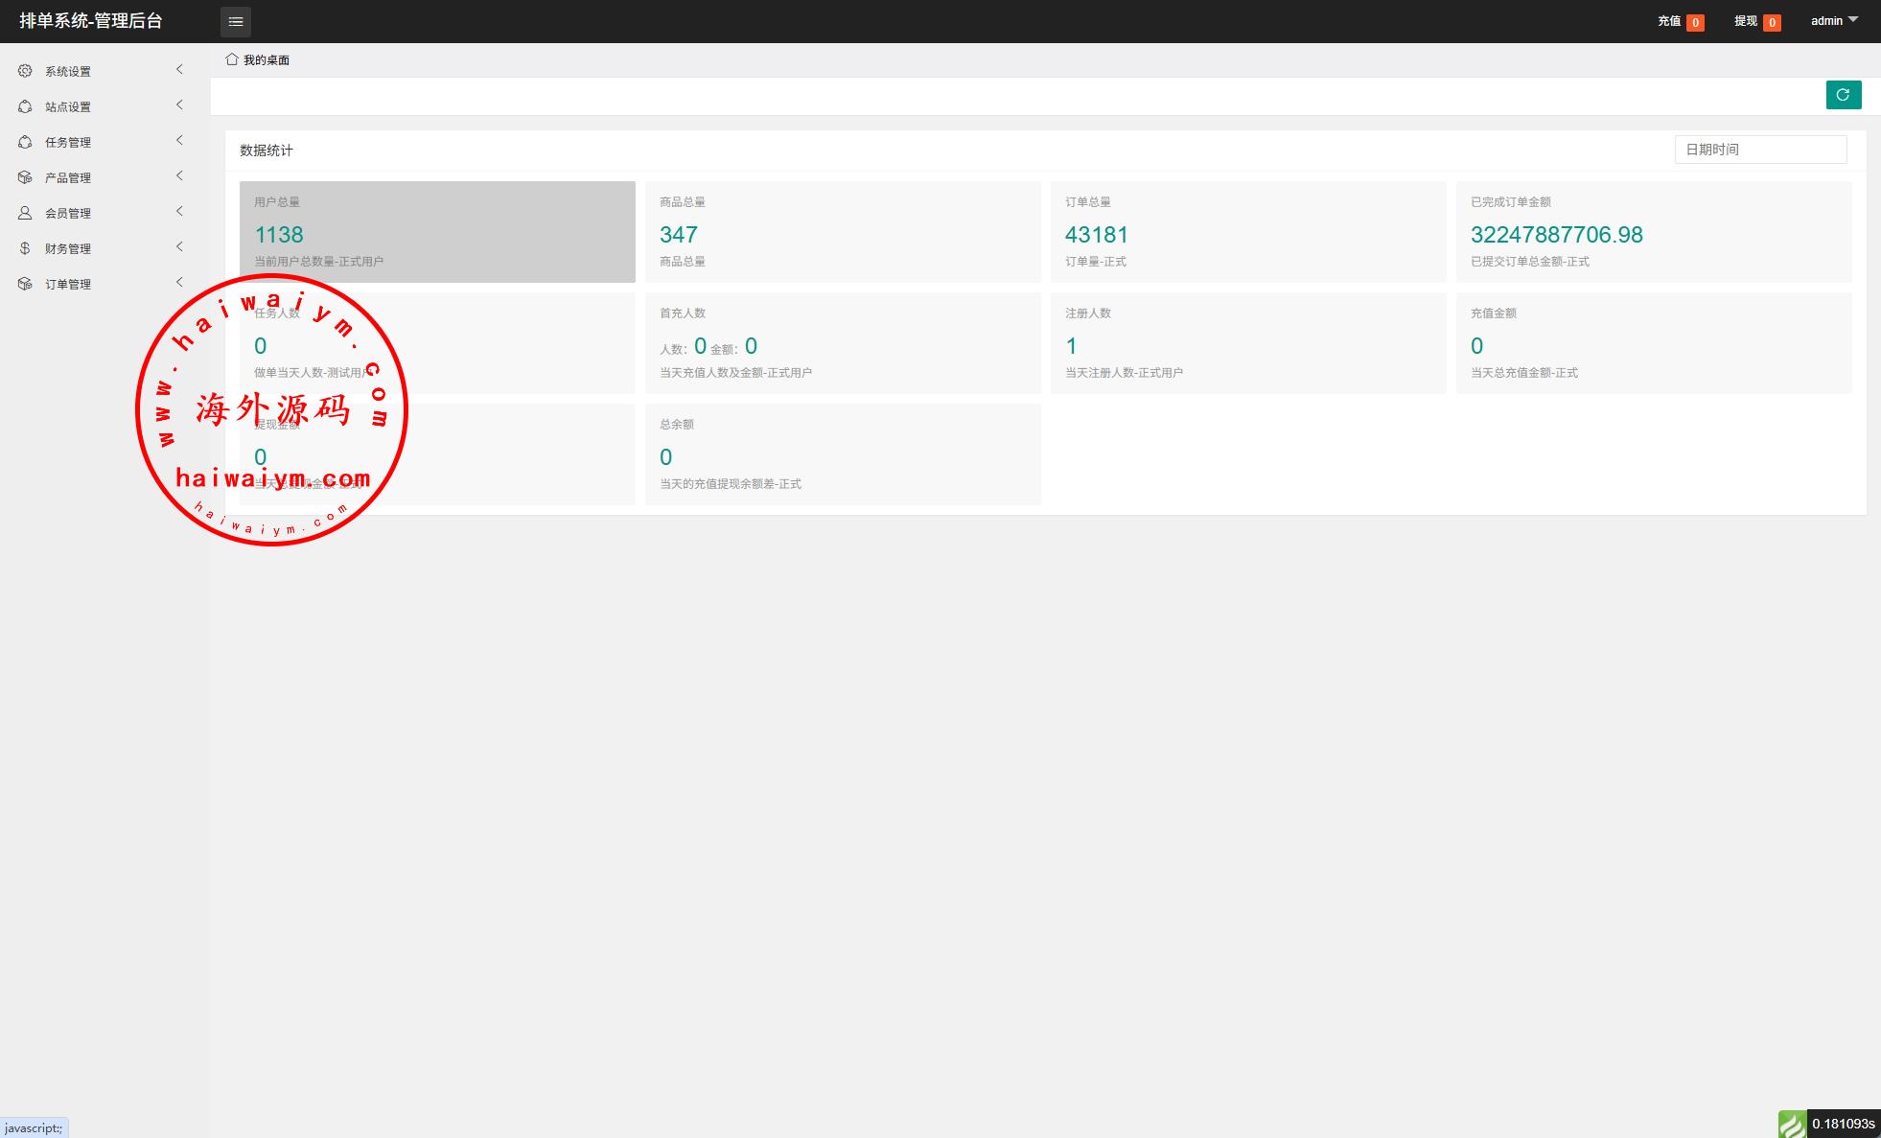Viewport: 1881px width, 1138px height.
Task: Expand the 任务管理 menu chevron
Action: click(179, 140)
